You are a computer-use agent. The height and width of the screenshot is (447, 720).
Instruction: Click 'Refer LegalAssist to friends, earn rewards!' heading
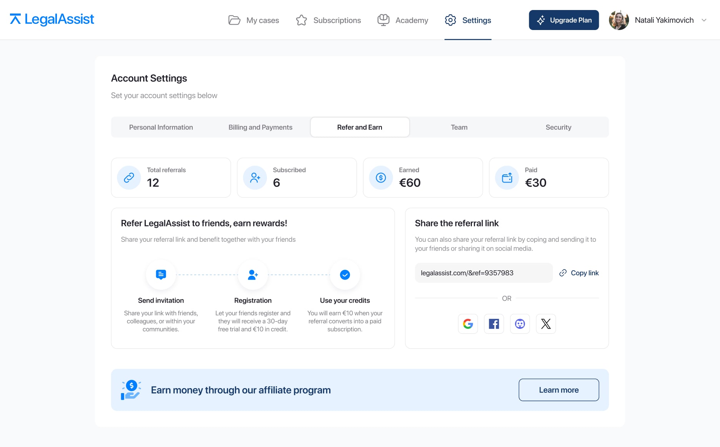point(204,223)
